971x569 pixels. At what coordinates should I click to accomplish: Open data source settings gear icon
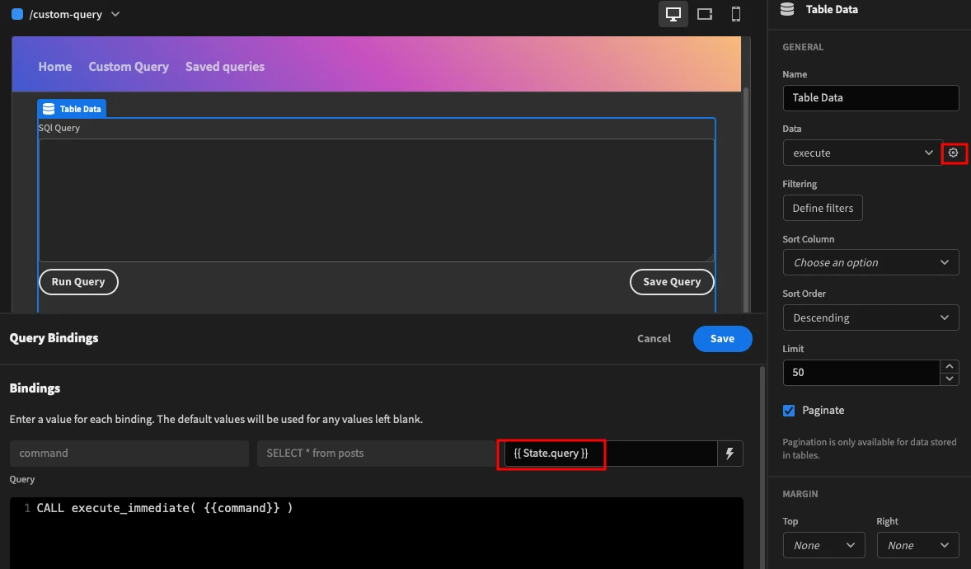pos(954,153)
